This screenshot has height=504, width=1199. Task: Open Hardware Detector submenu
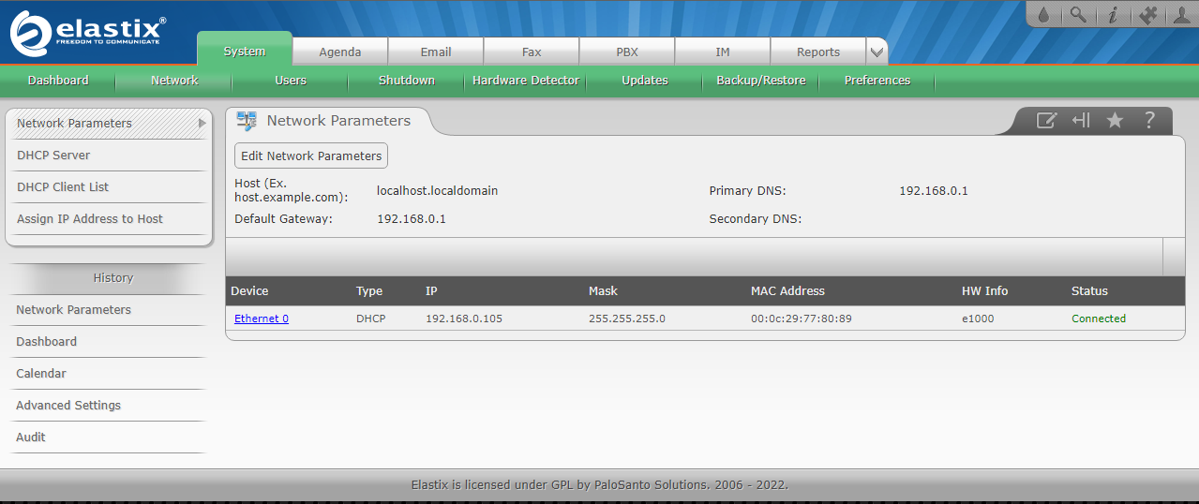click(x=526, y=81)
